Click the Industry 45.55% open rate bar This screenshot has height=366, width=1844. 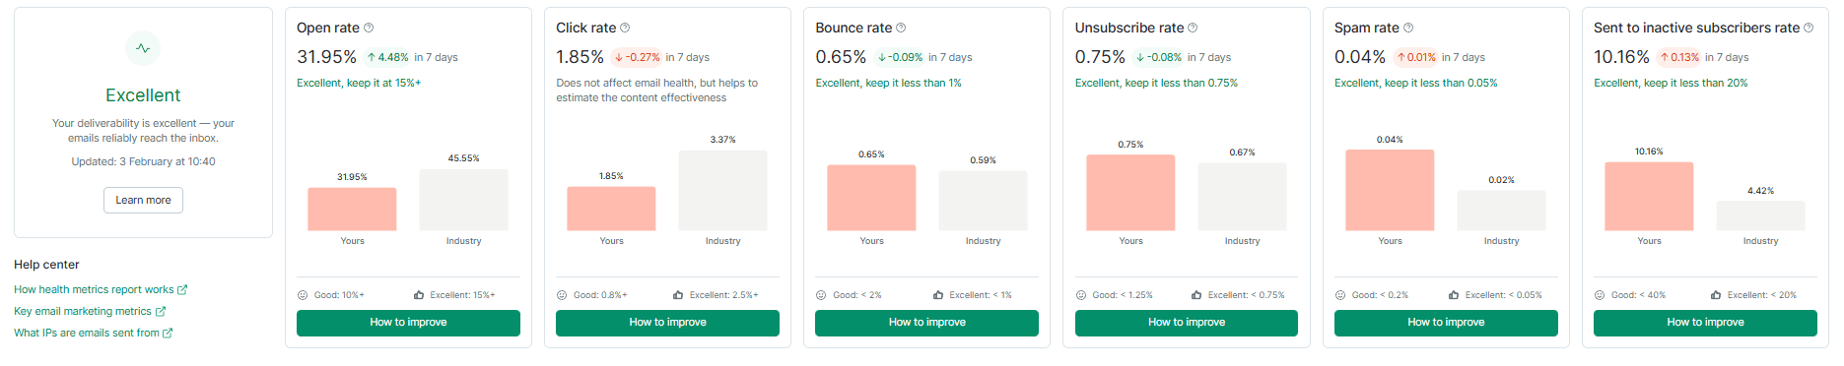(463, 200)
